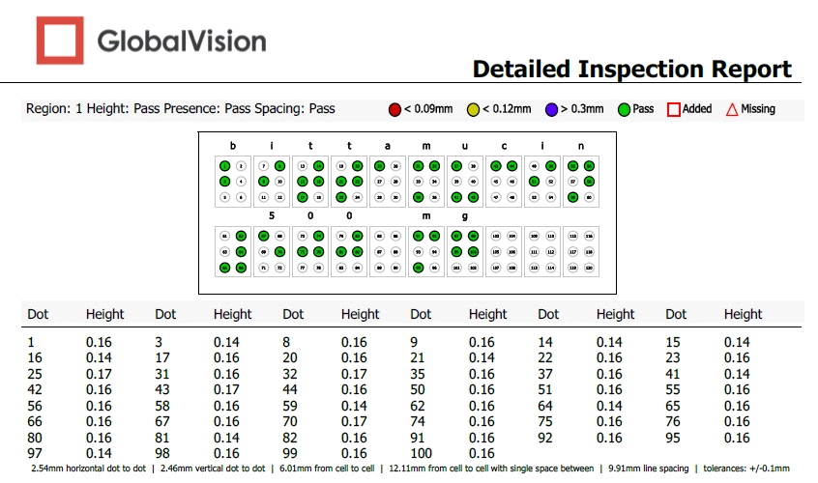Click the last Height column header

[x=743, y=314]
